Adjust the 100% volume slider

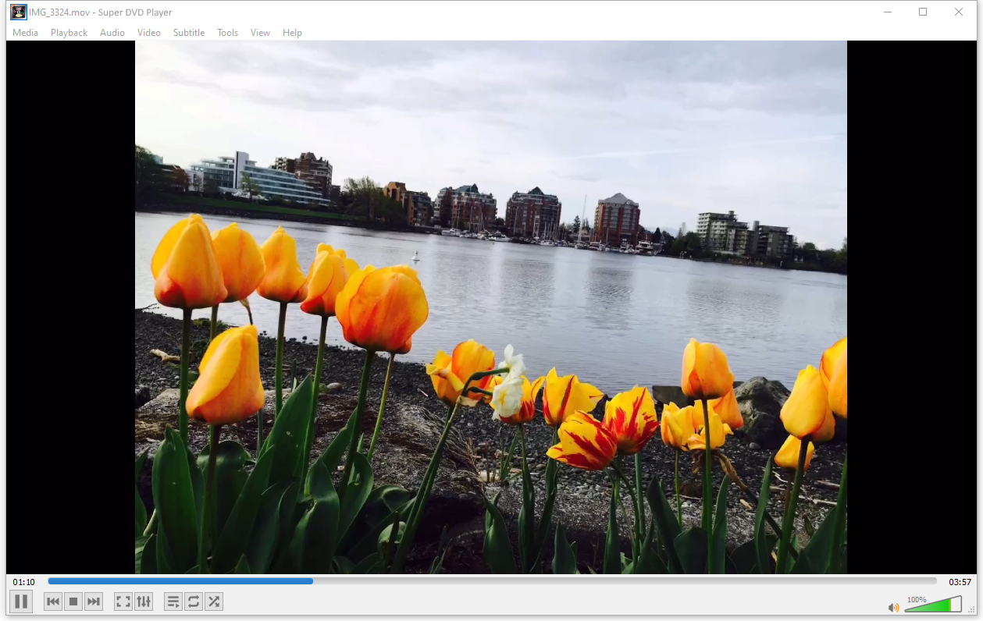click(933, 605)
